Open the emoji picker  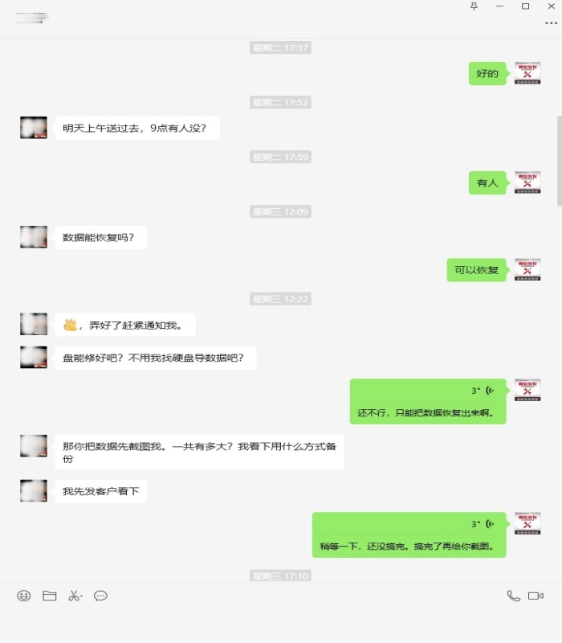pos(24,596)
